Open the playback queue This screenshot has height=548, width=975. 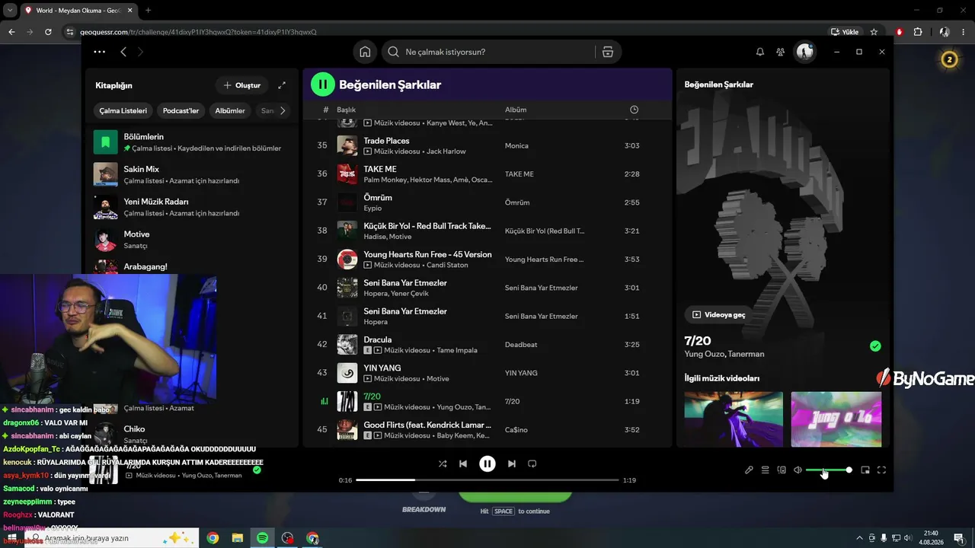766,470
